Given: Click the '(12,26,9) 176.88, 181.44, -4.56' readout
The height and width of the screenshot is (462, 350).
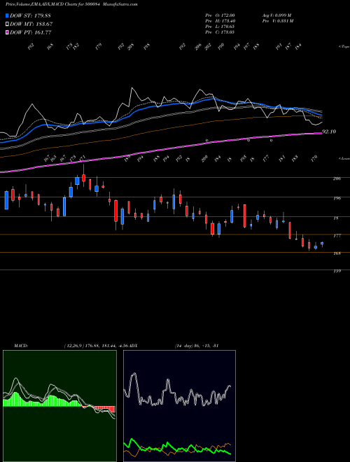Looking at the screenshot, I should (95, 346).
